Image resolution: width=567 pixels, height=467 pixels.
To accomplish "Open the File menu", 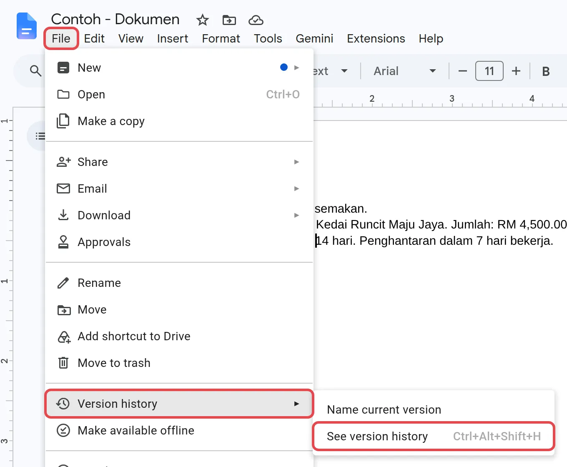I will pos(61,38).
